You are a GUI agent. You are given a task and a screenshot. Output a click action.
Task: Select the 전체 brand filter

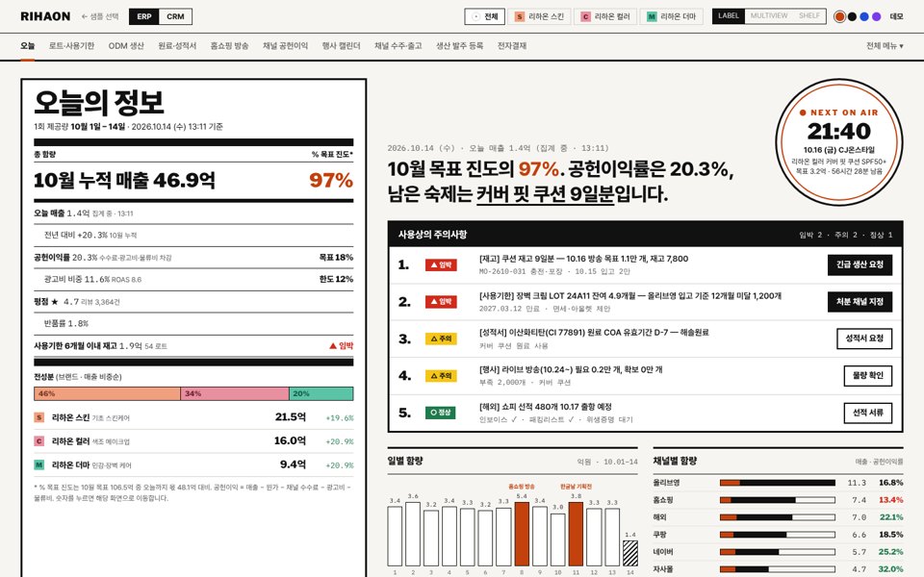pyautogui.click(x=485, y=16)
